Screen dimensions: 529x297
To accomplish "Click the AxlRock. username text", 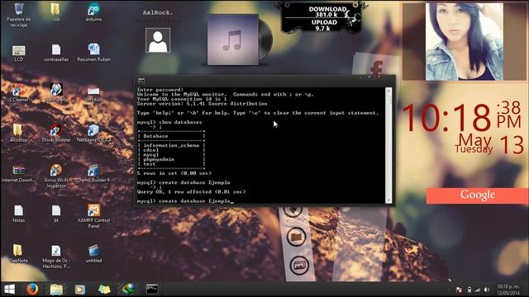I will 158,13.
